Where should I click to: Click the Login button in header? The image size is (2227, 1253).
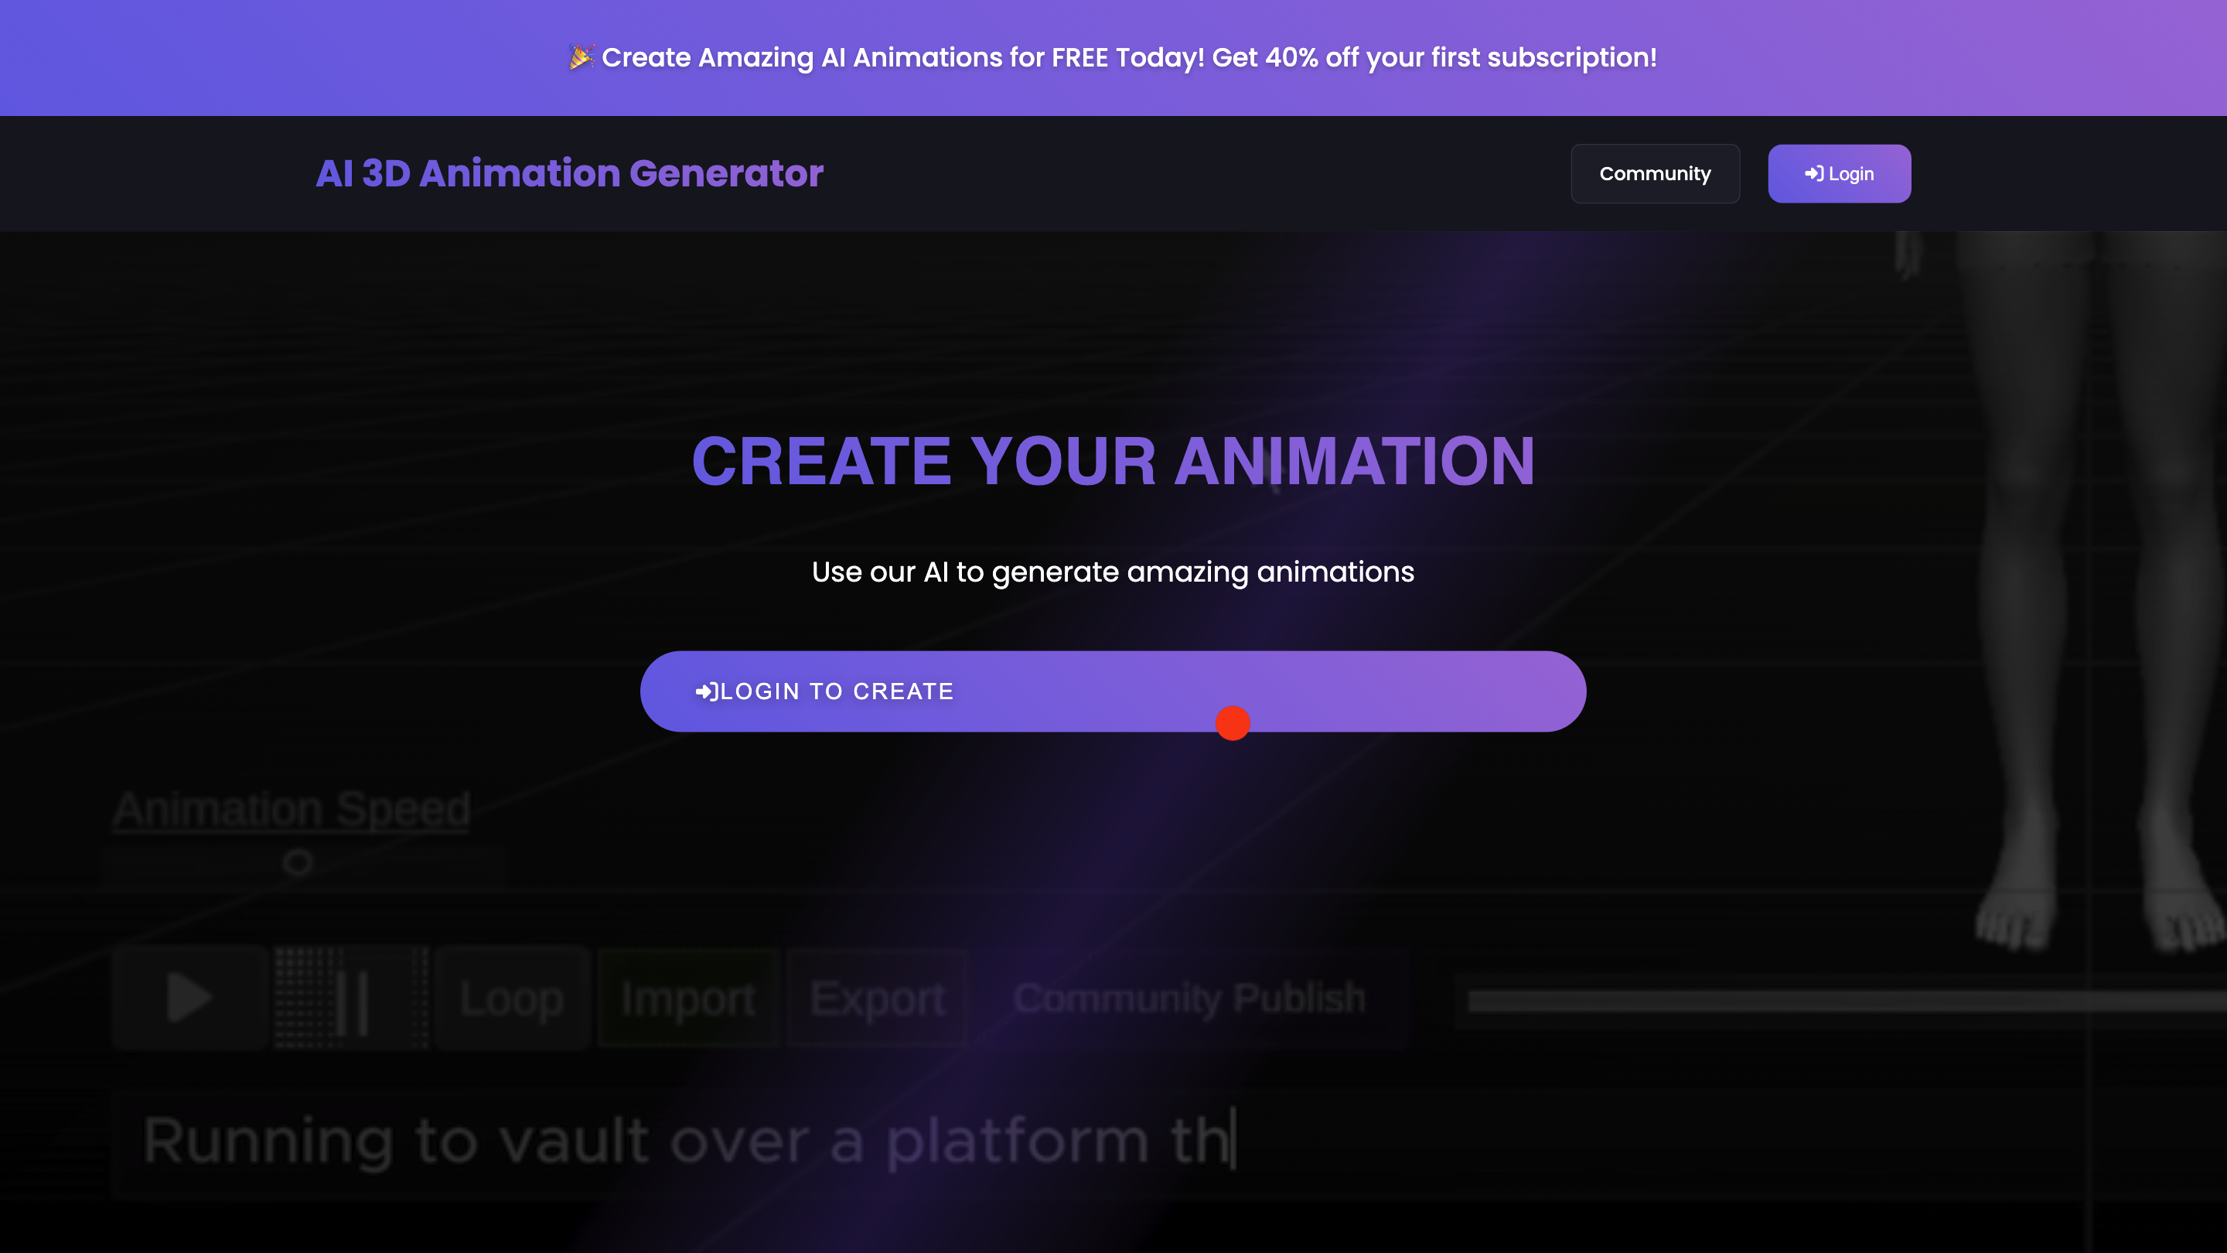(x=1839, y=174)
